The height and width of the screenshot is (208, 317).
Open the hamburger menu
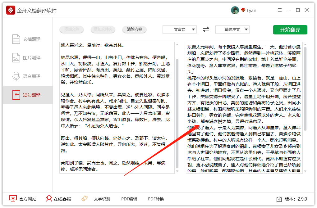pyautogui.click(x=279, y=10)
